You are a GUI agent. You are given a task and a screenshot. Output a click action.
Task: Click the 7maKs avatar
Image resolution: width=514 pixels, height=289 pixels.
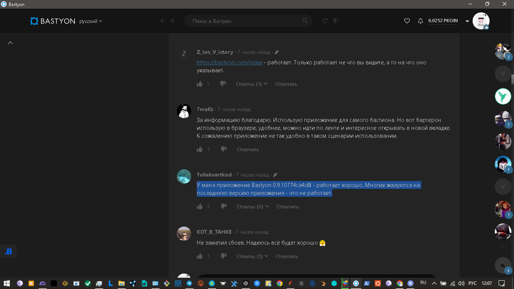[x=184, y=111]
